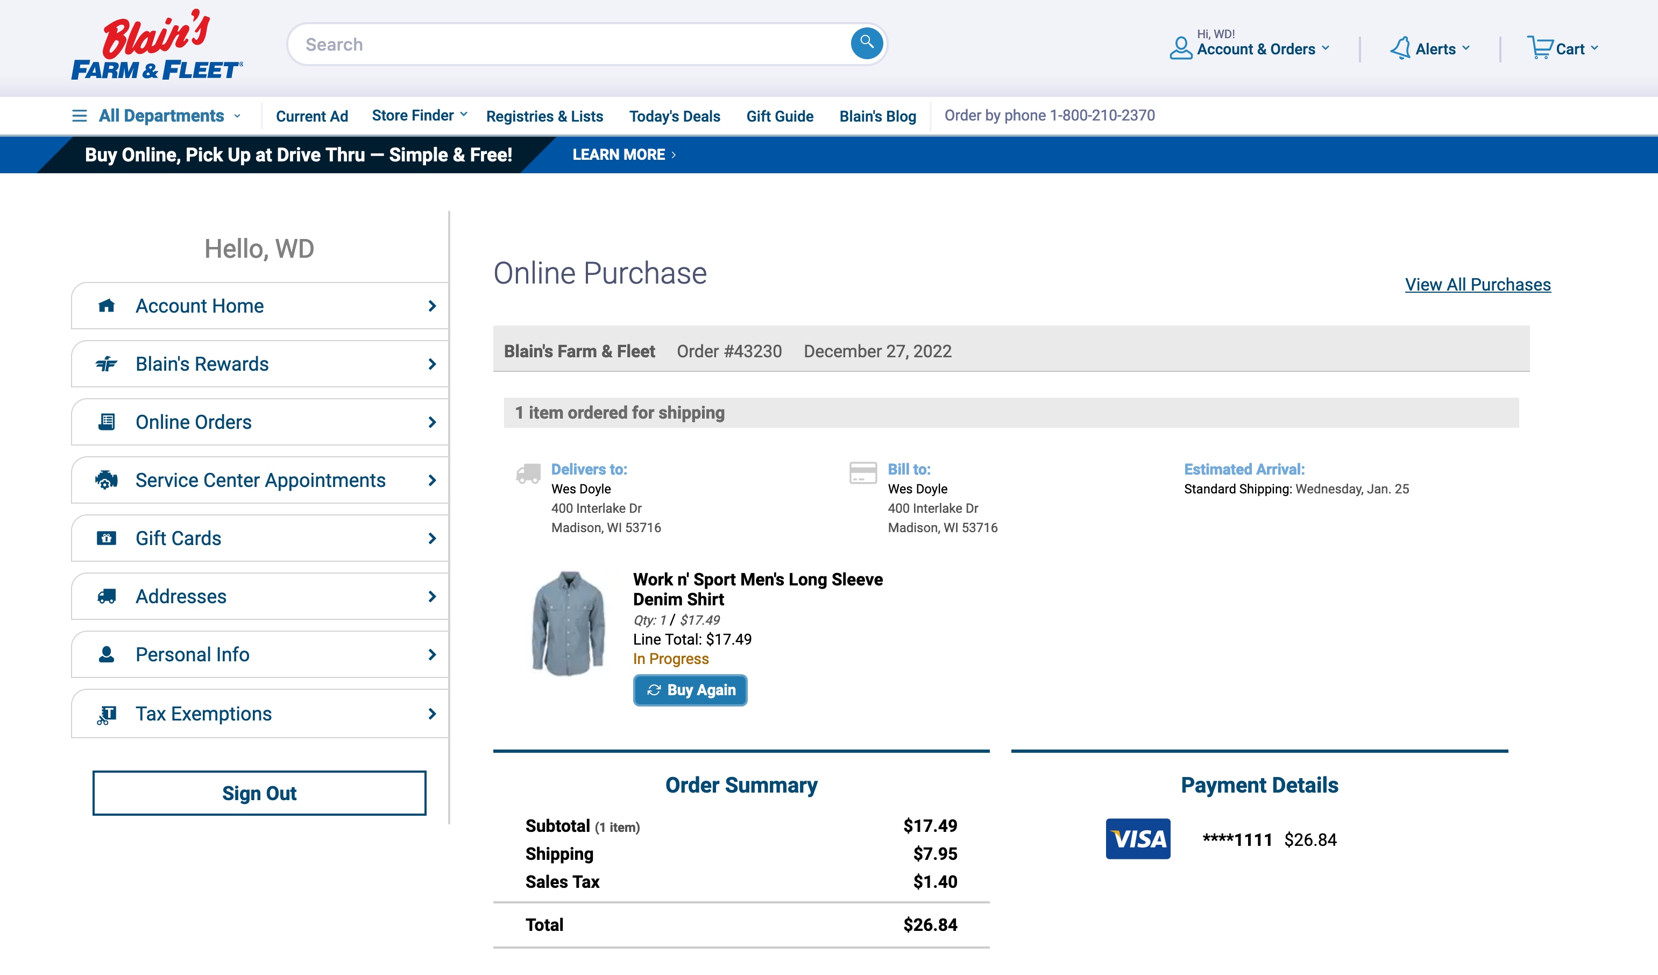1658x975 pixels.
Task: Click the Work n' Sport Denim Shirt title
Action: click(x=758, y=589)
